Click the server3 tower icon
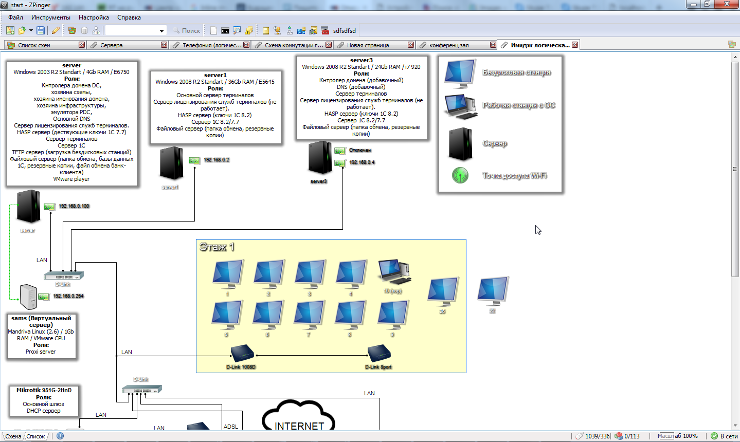 click(x=319, y=159)
